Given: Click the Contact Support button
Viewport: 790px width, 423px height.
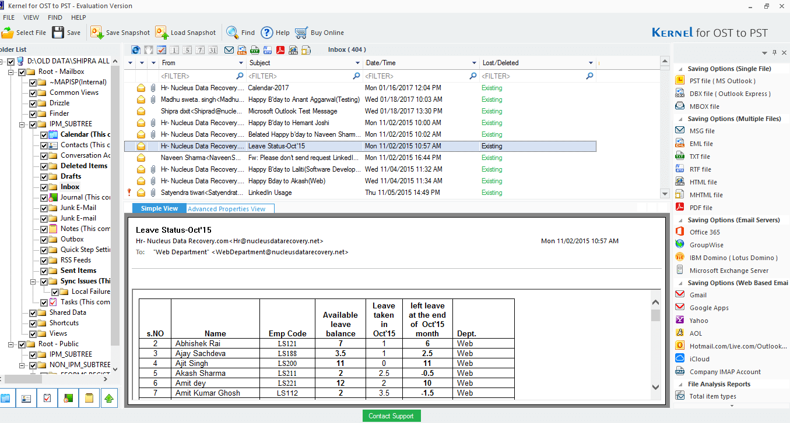Looking at the screenshot, I should 391,416.
